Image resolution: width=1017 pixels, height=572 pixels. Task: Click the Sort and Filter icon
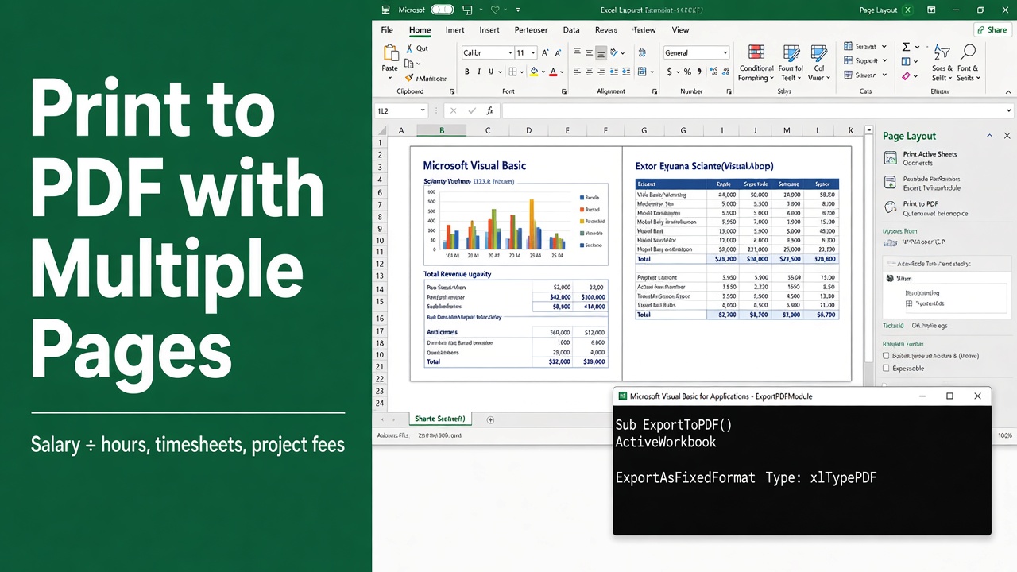coord(942,52)
